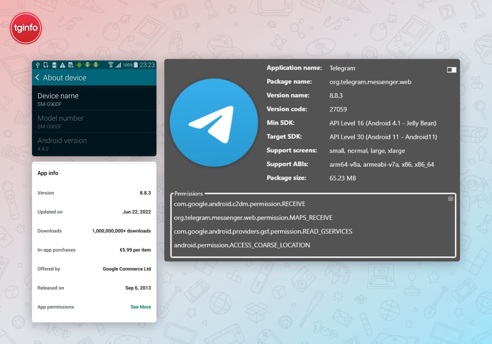
Task: Click the Telegram application name value
Action: 342,68
